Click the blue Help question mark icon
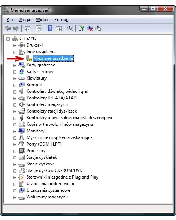 (50, 29)
